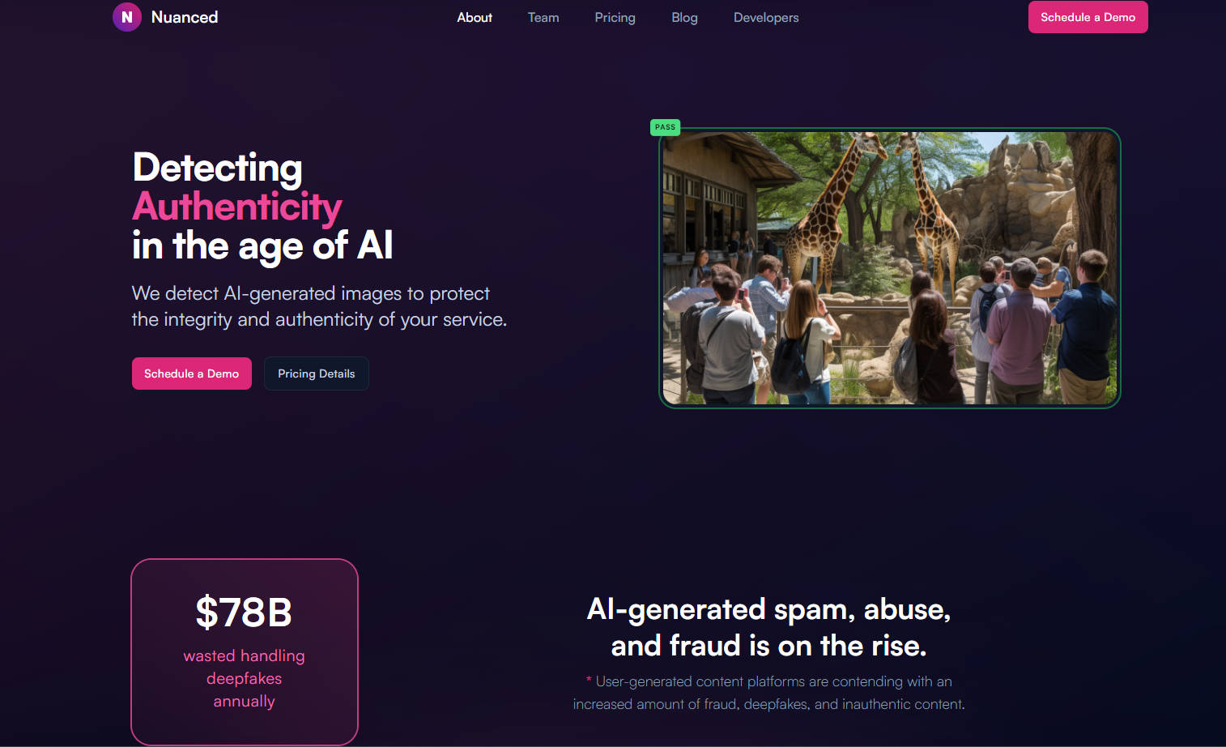Click the wasted handling deepfakes annually text
The width and height of the screenshot is (1226, 747).
point(245,678)
